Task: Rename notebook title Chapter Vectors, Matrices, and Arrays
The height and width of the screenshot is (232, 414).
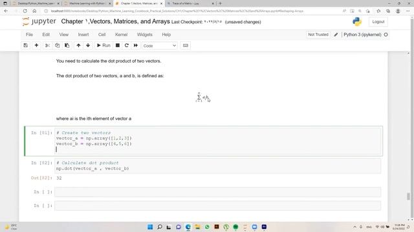Action: (115, 21)
